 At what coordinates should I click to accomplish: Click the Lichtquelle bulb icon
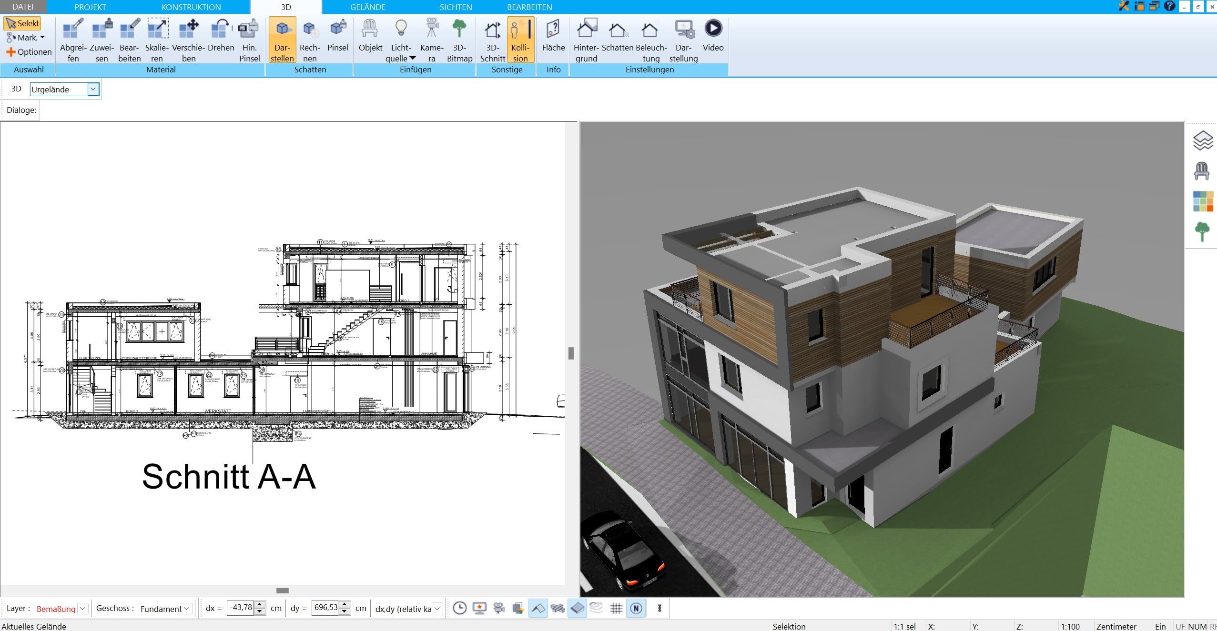point(401,28)
